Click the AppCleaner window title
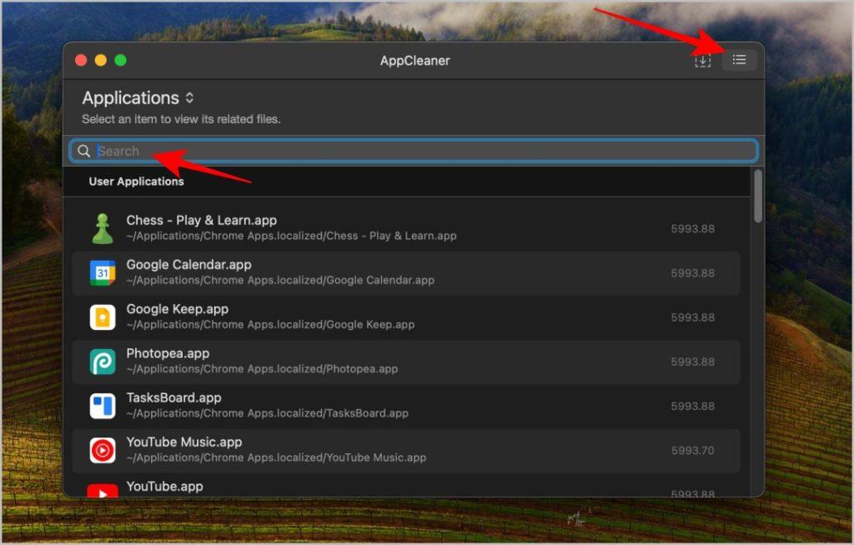The height and width of the screenshot is (545, 854). tap(415, 61)
